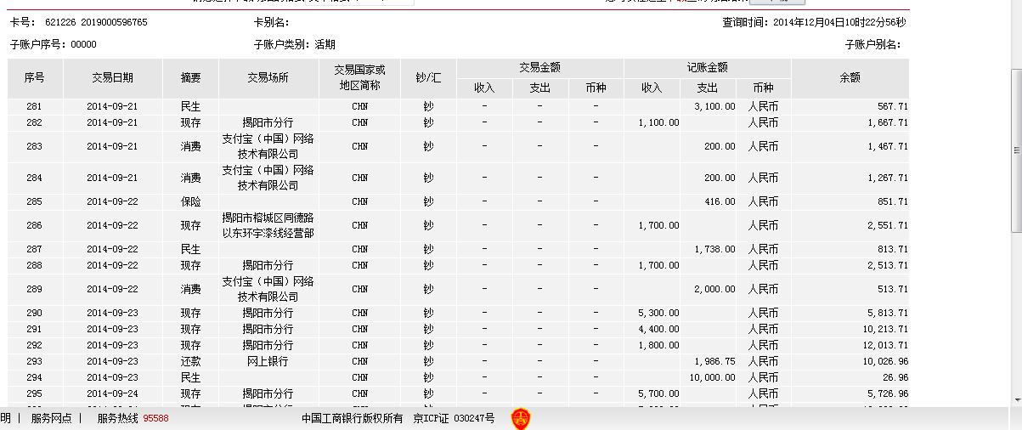Click the 还款 summary in row 293
The width and height of the screenshot is (1022, 430).
191,361
